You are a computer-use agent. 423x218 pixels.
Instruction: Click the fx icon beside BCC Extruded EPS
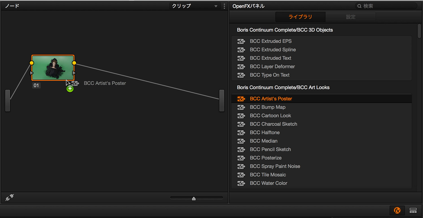(241, 41)
